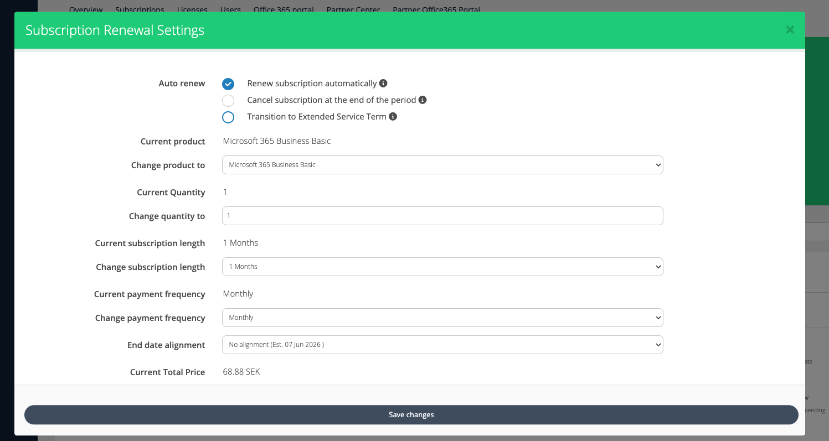Close the Subscription Renewal Settings dialog

click(x=790, y=30)
